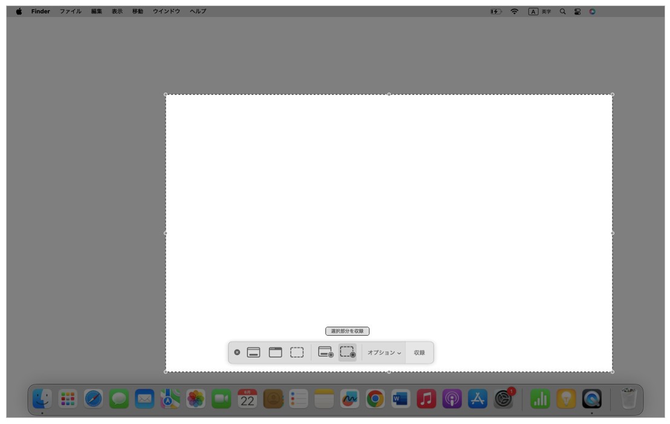670x424 pixels.
Task: Close the screenshot toolbar with the X icon
Action: tap(237, 352)
